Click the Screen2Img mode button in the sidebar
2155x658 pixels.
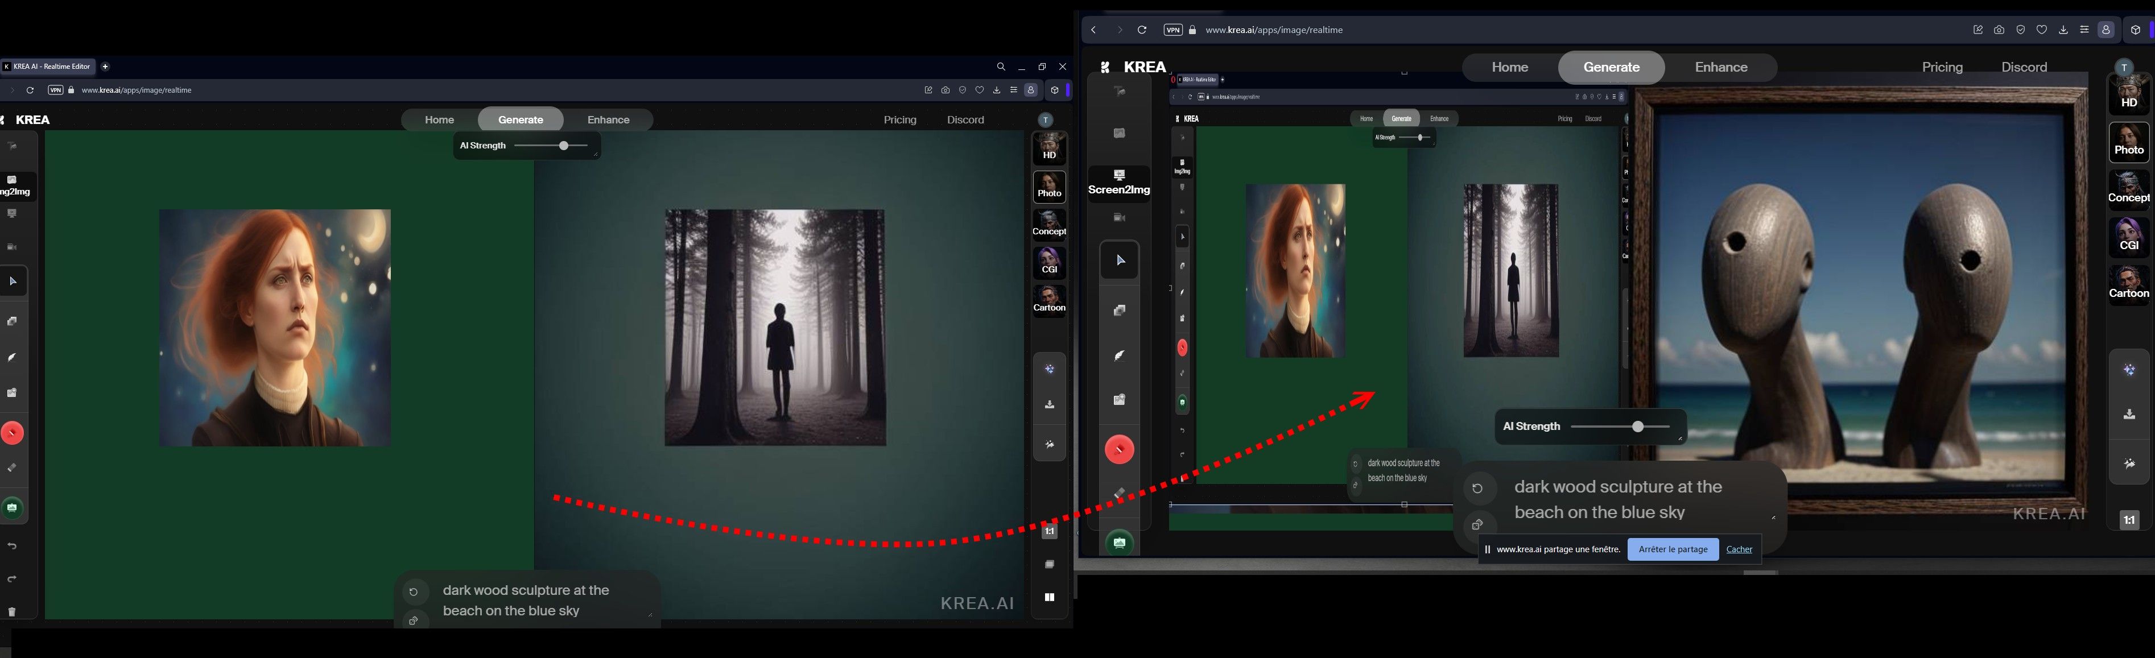[x=1118, y=183]
